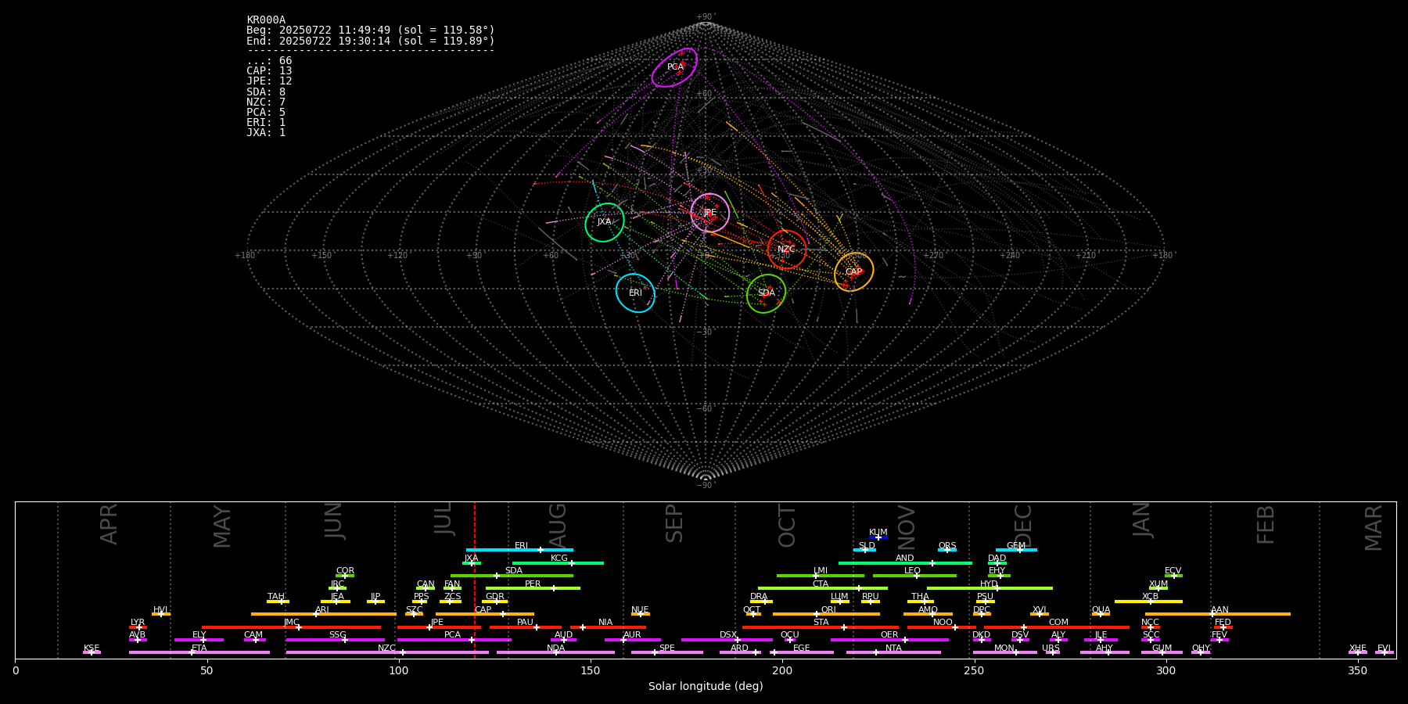Viewport: 1408px width, 704px height.
Task: Select the green SDA radiant circle on sky map
Action: point(766,293)
